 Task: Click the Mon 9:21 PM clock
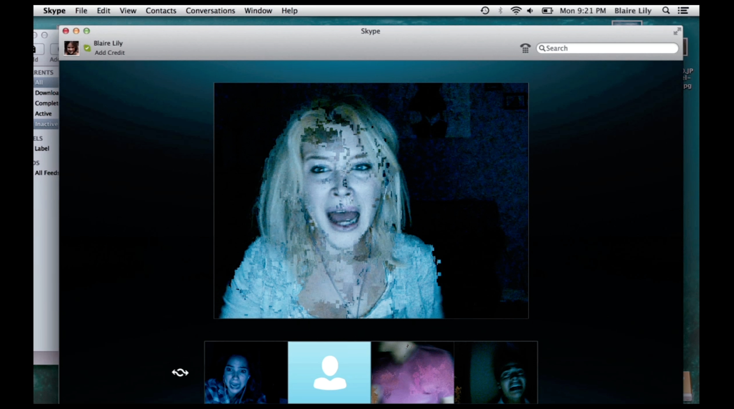click(x=583, y=11)
